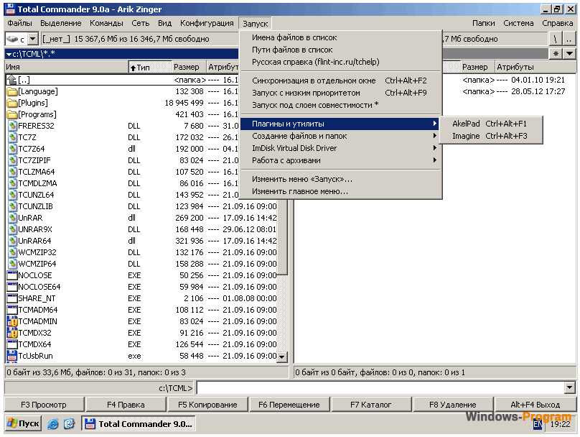Launch Internet Explorer from quick launch

(53, 423)
